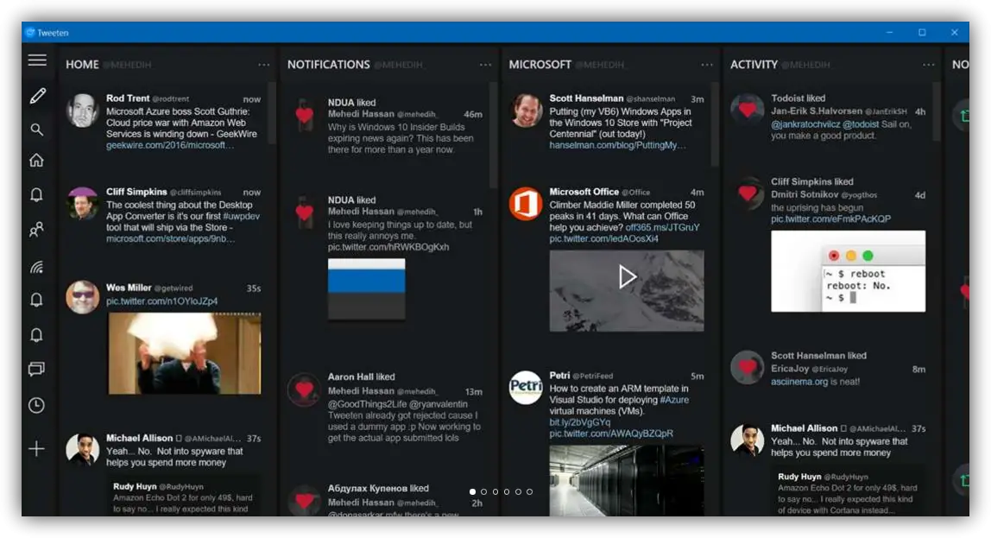The width and height of the screenshot is (991, 538).
Task: Click the clock scheduled icon in the sidebar
Action: click(x=36, y=405)
